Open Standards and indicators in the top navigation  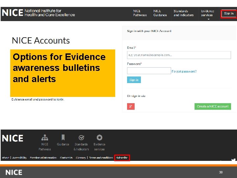tap(183, 13)
